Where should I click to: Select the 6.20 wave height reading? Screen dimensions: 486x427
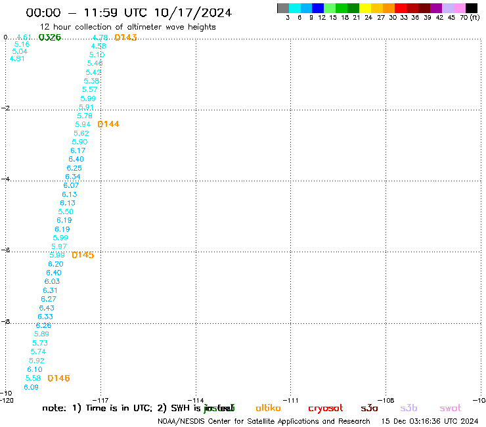55,264
